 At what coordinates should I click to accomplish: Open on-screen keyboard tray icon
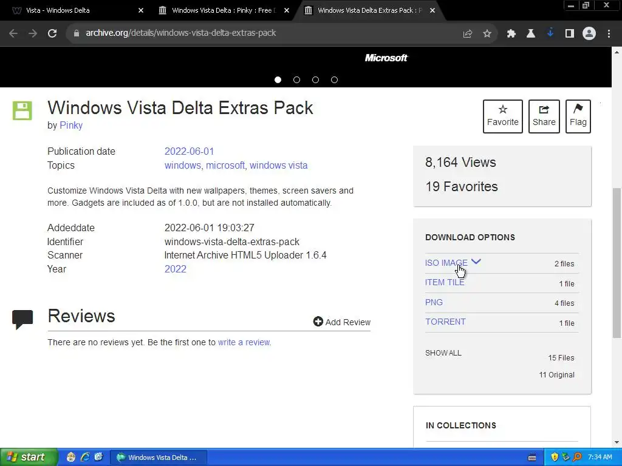click(x=532, y=458)
